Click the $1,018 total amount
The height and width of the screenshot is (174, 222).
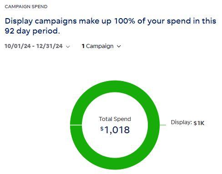pos(115,130)
